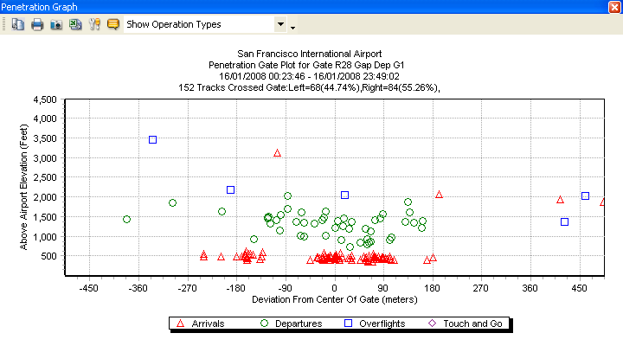Open the Show Operation Types dropdown
This screenshot has height=346, width=623.
(280, 24)
